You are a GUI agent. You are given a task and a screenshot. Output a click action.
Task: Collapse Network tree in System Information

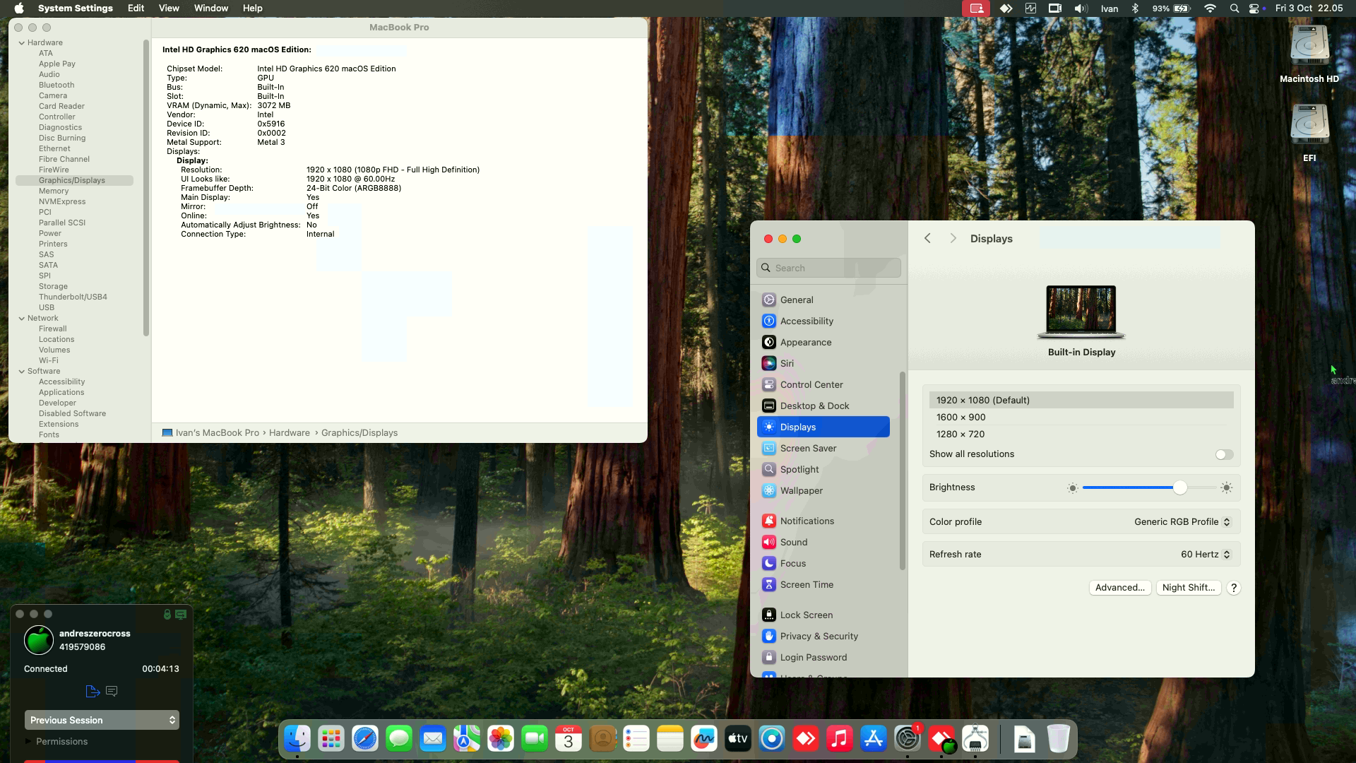pos(22,318)
